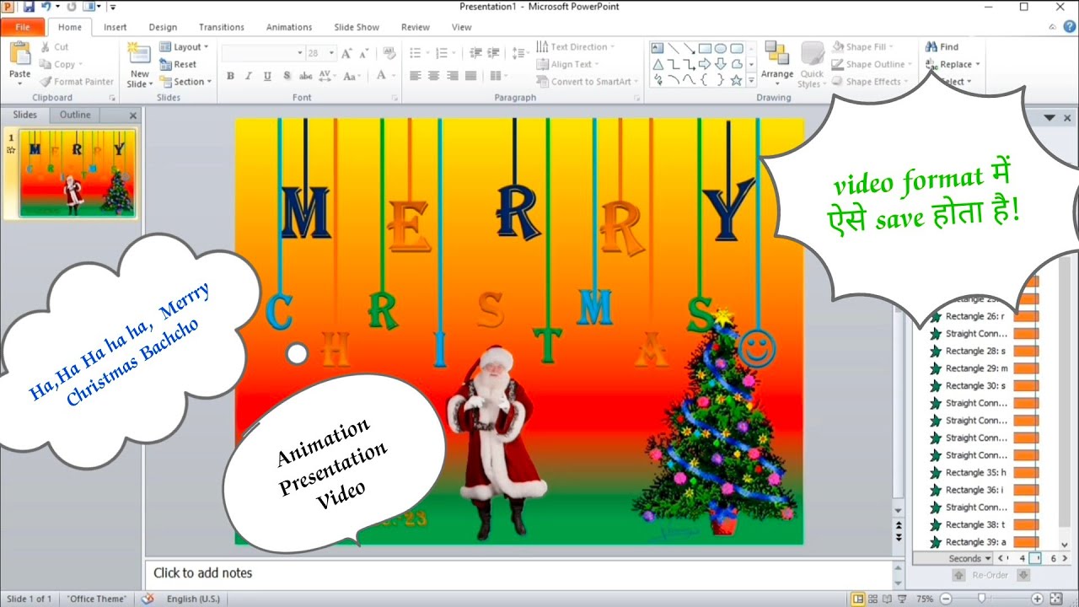The image size is (1079, 607).
Task: Click the zoom in plus button
Action: [x=1038, y=599]
